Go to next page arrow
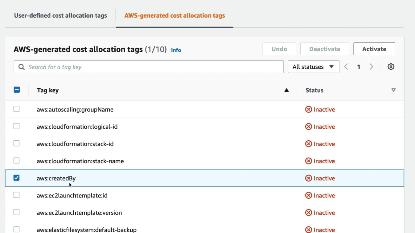The image size is (415, 233). (x=371, y=67)
